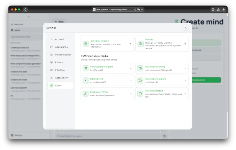This screenshot has height=150, width=236.
Task: Open the Appearance settings tab
Action: pos(60,47)
